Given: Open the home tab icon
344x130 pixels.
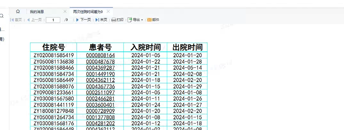Looking at the screenshot, I should pyautogui.click(x=18, y=11).
